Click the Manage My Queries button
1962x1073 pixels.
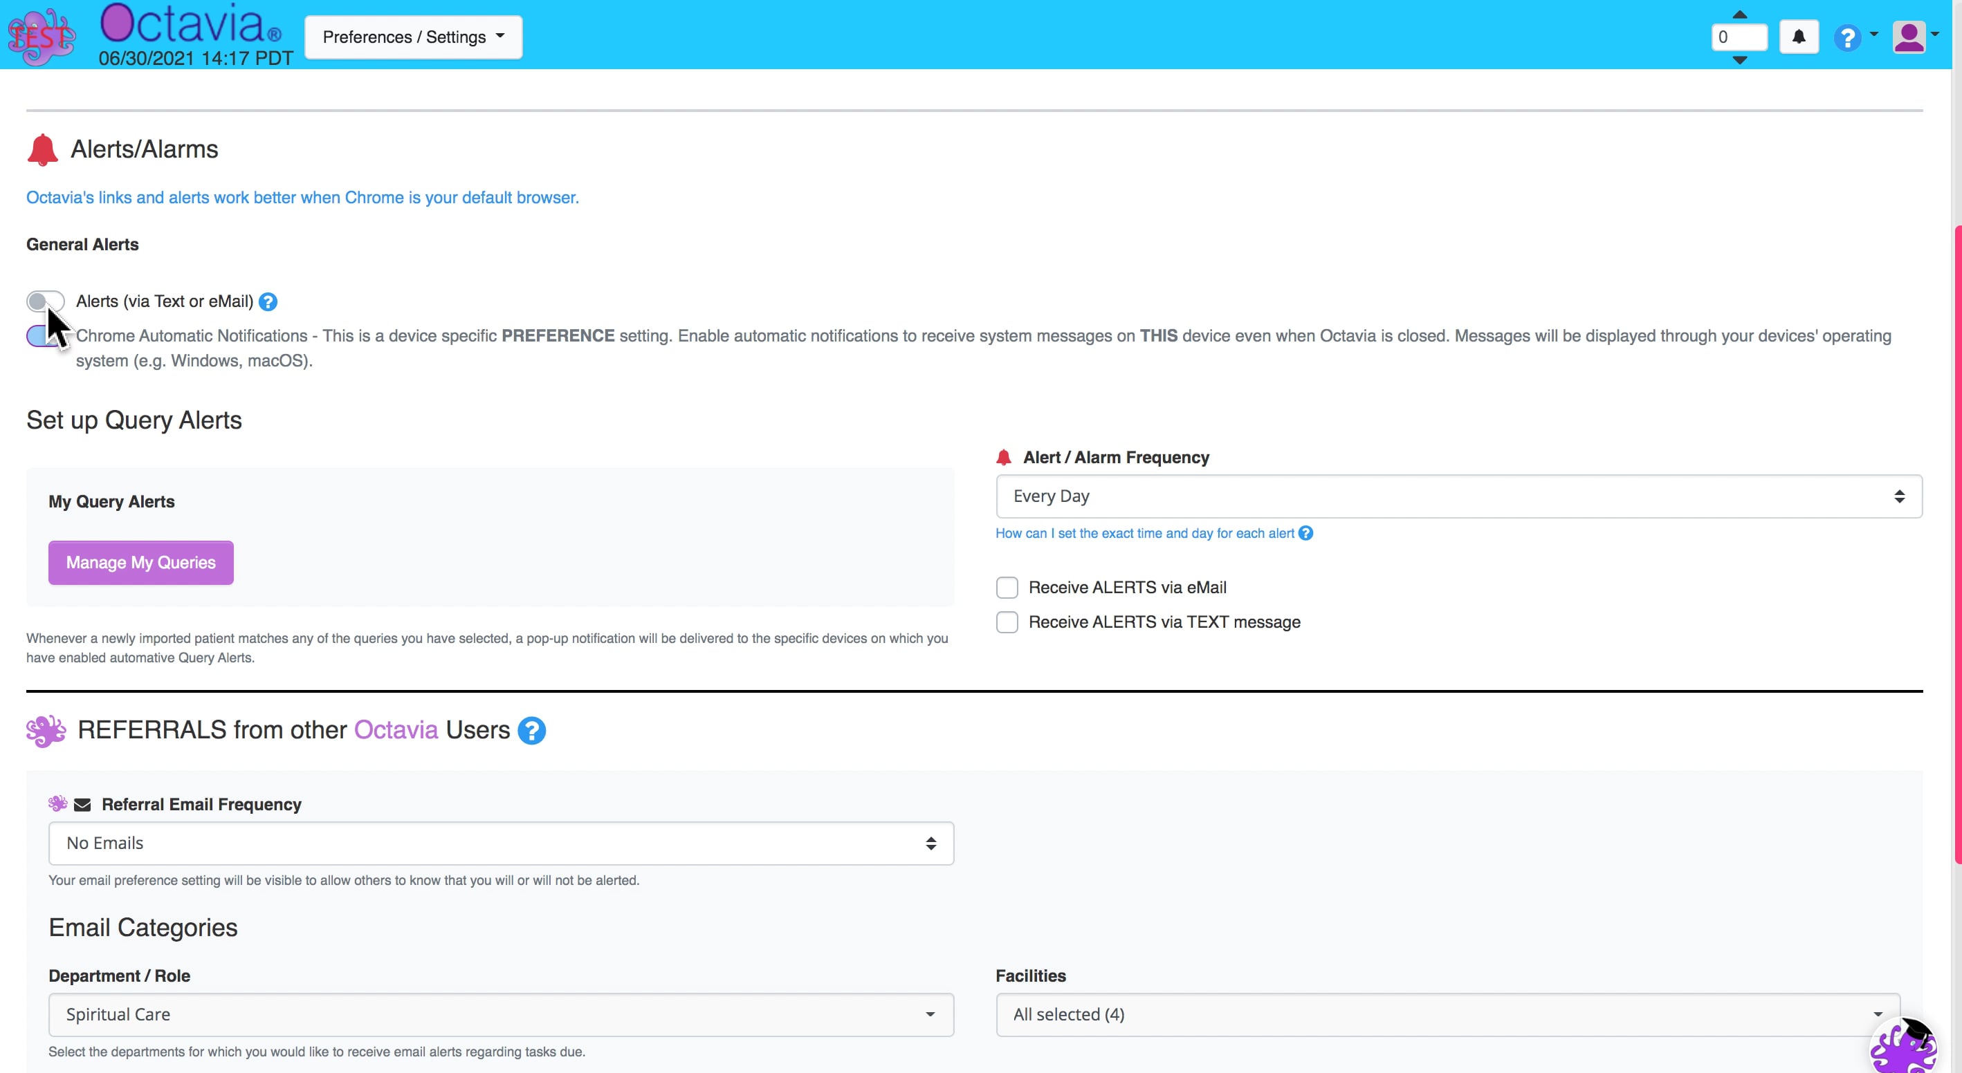141,563
